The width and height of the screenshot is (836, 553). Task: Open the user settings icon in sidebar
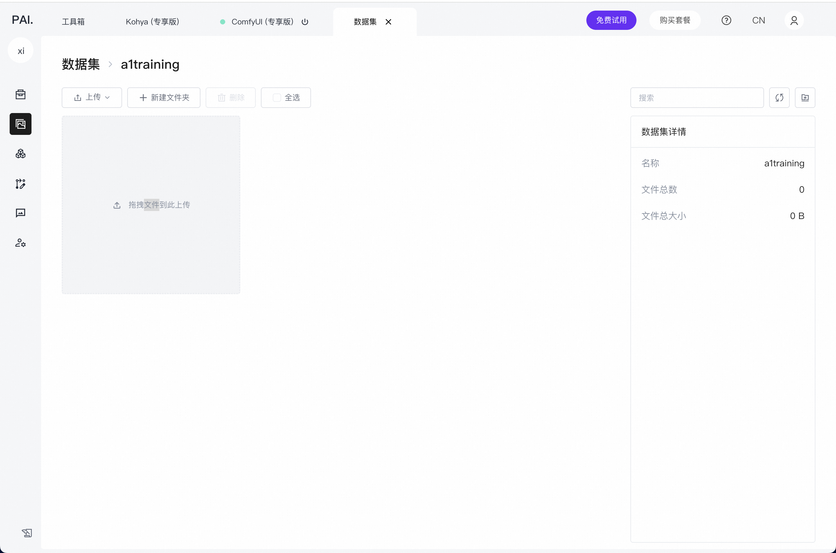(x=21, y=243)
